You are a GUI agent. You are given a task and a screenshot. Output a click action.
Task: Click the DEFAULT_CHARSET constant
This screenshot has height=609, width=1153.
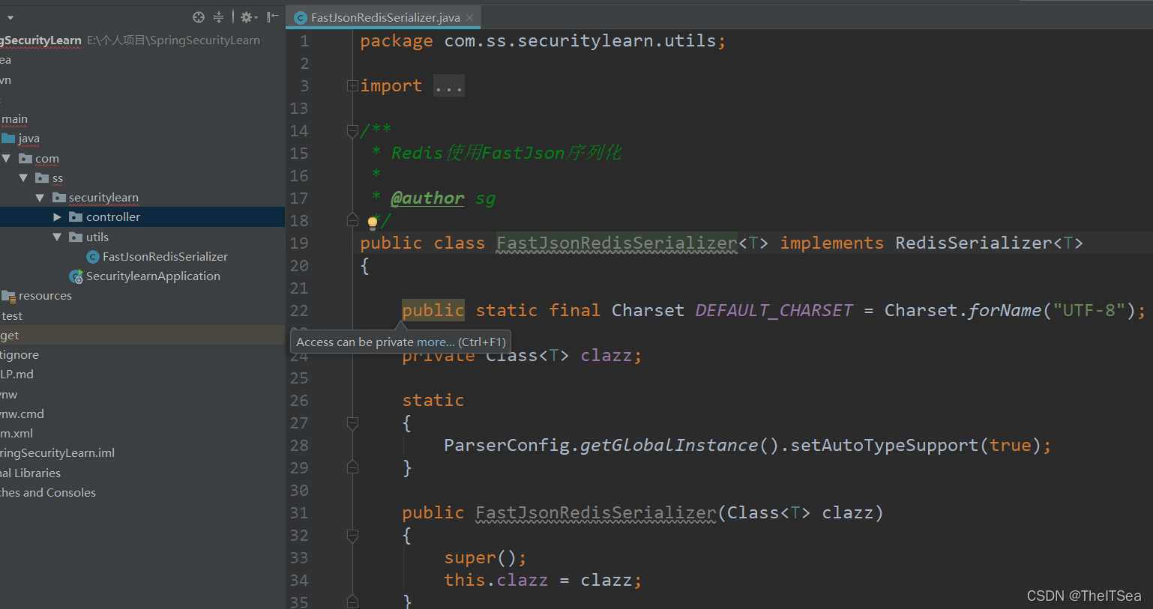coord(774,310)
